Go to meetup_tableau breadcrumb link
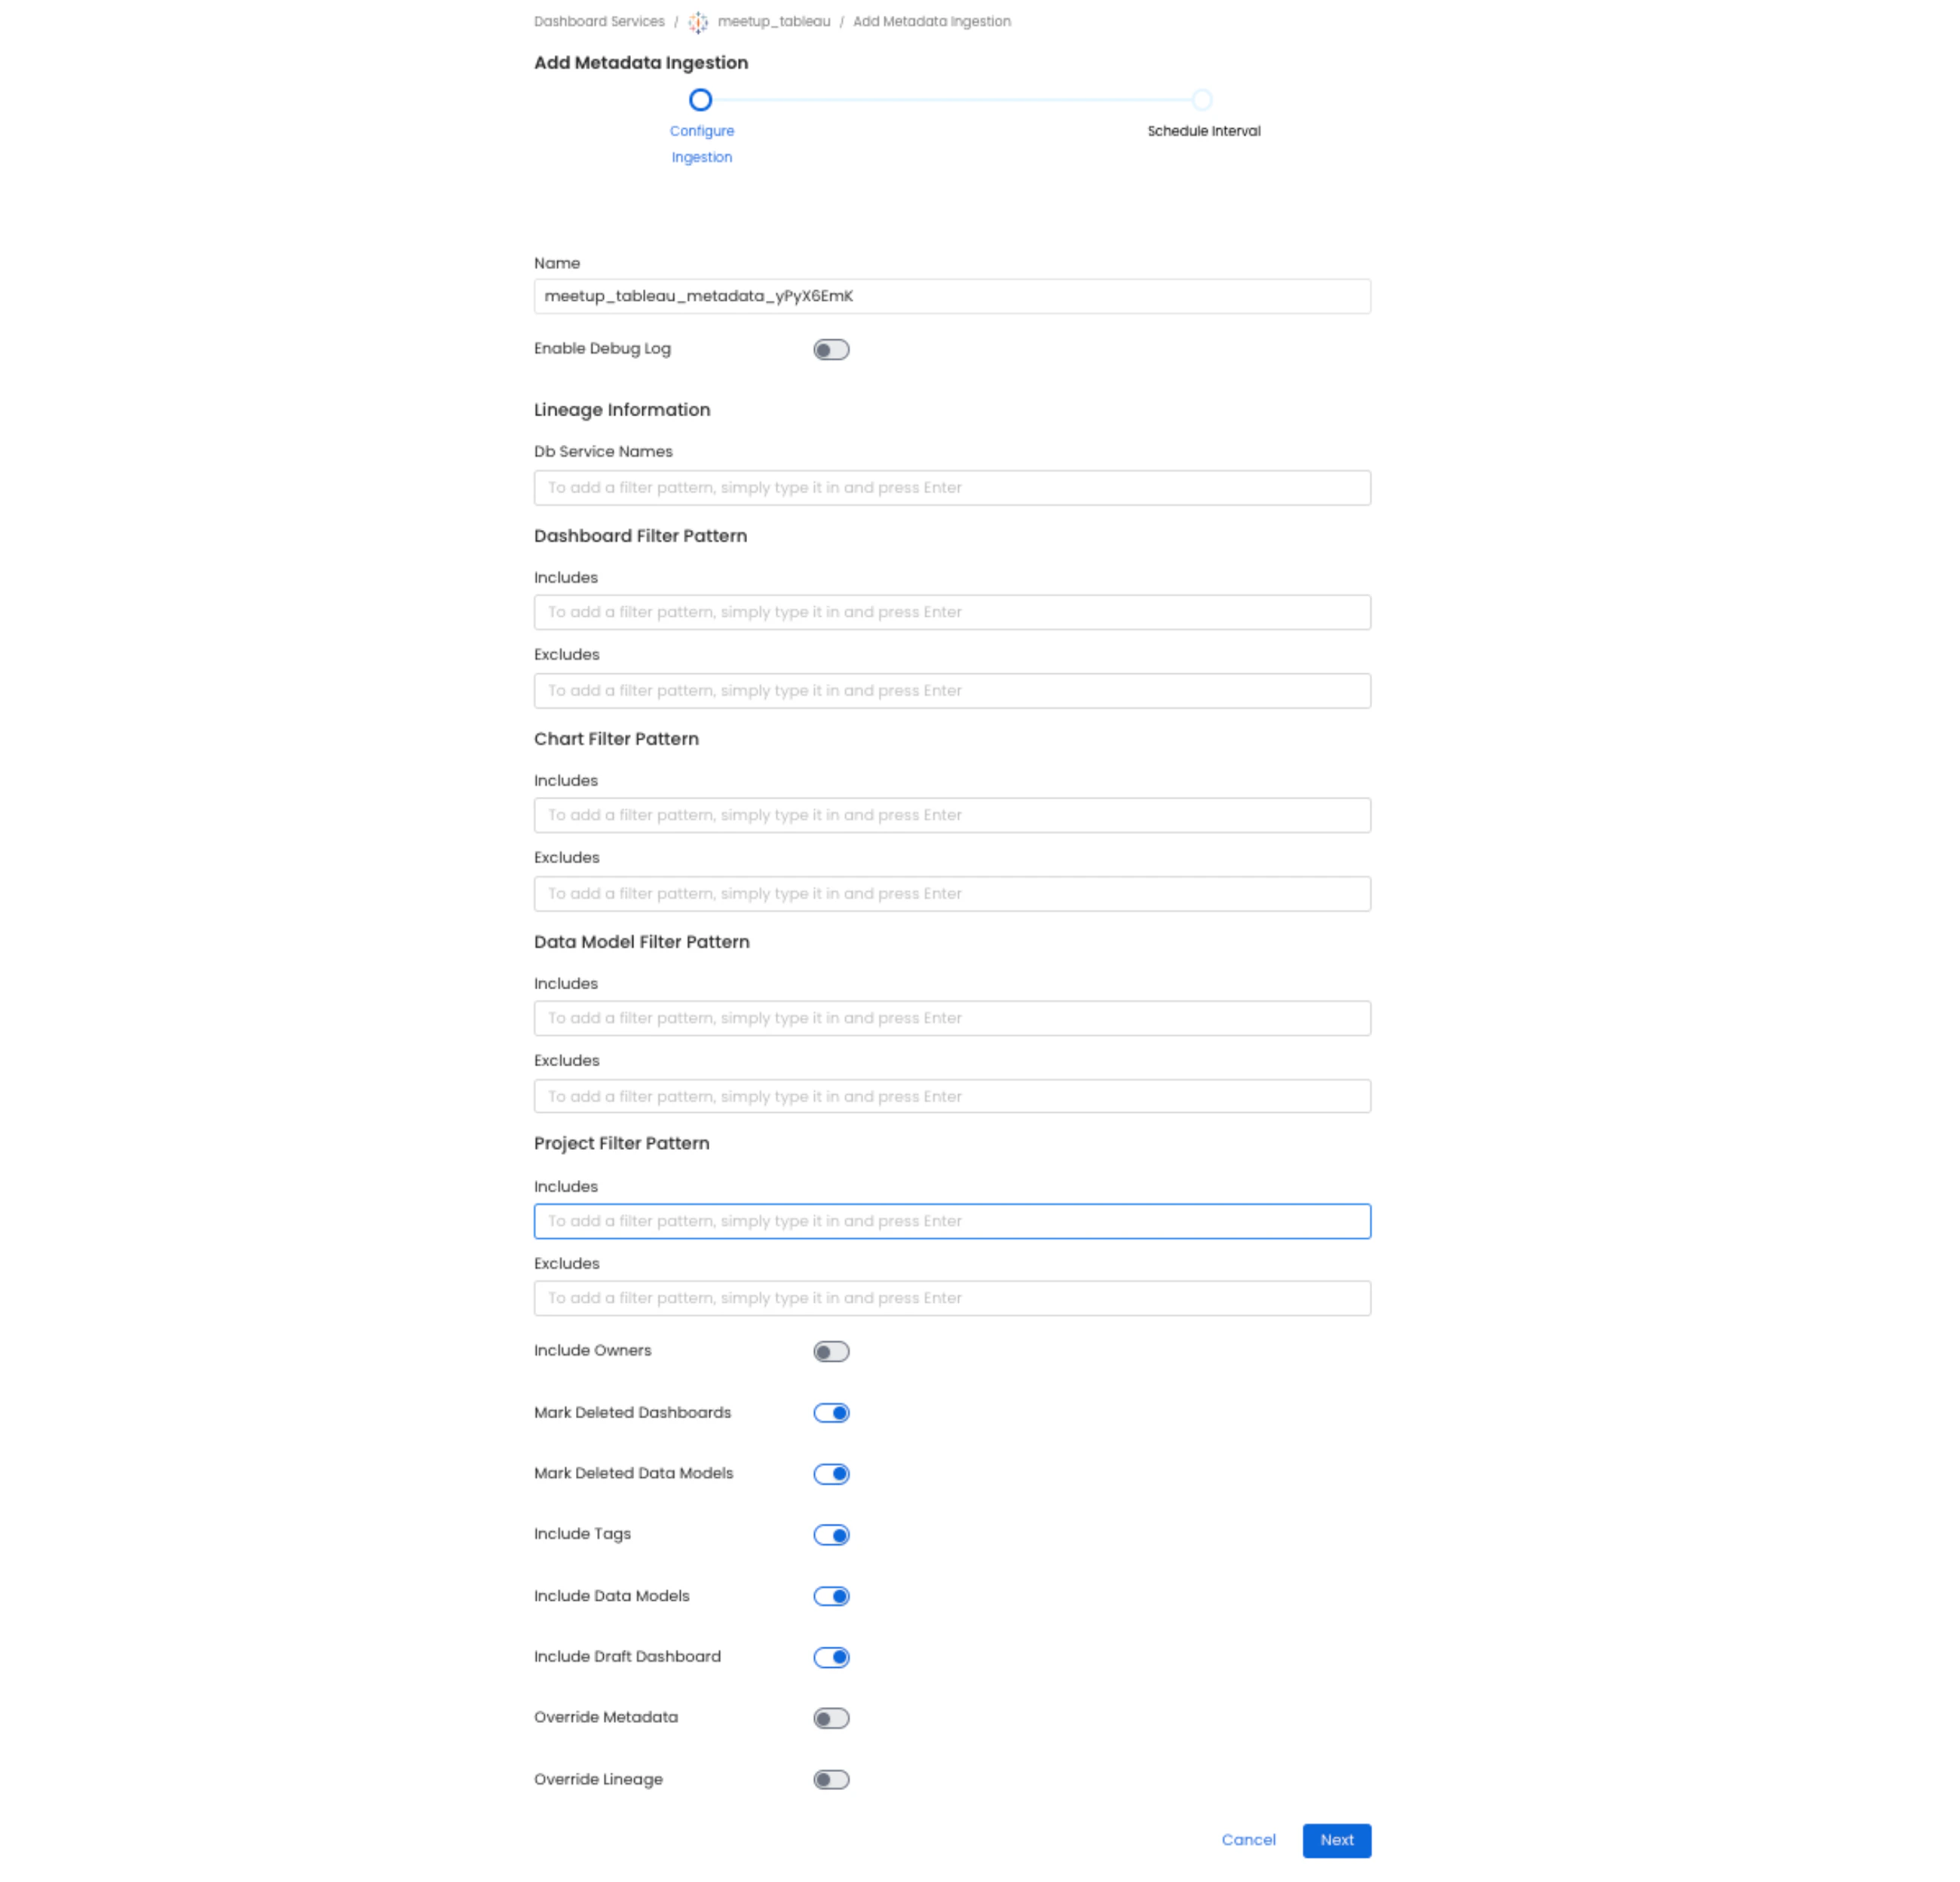1960x1882 pixels. click(773, 22)
